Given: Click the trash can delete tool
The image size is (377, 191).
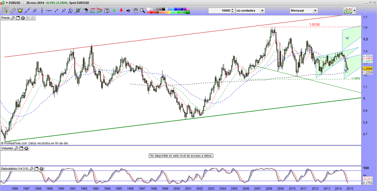Looking at the screenshot, I should coord(136,11).
